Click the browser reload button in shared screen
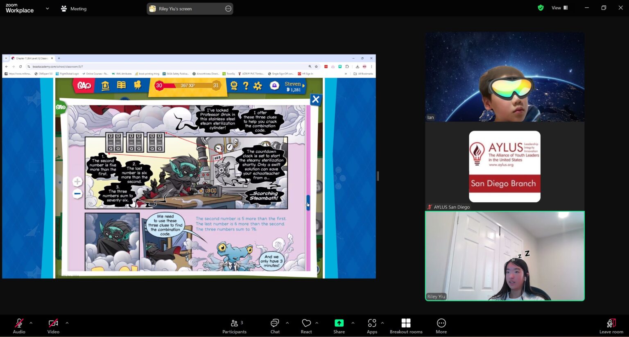The height and width of the screenshot is (337, 629). [x=20, y=66]
